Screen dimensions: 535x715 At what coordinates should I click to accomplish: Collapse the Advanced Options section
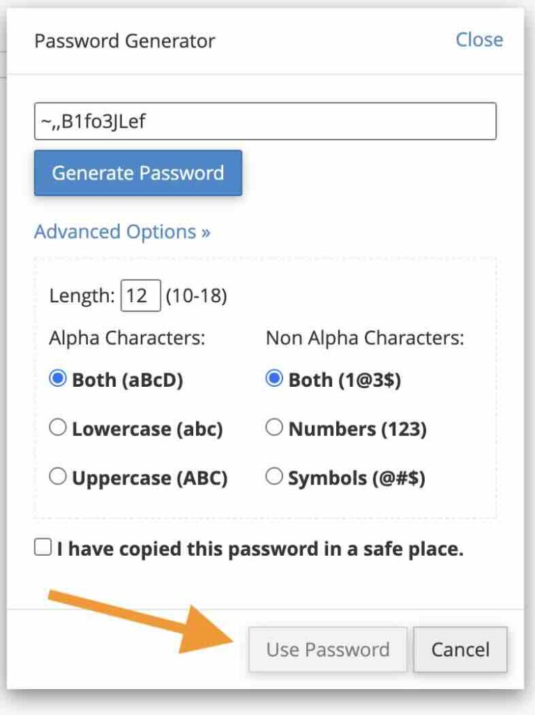click(x=122, y=232)
